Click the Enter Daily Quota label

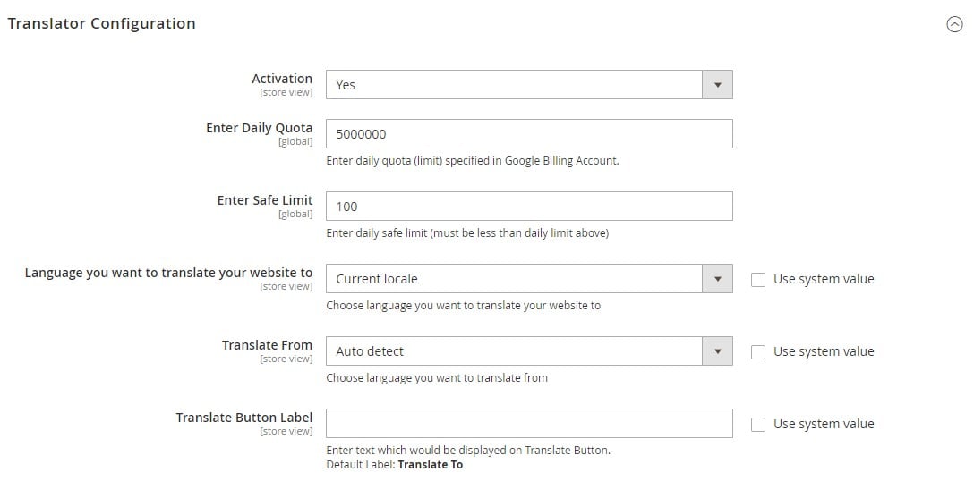coord(259,128)
